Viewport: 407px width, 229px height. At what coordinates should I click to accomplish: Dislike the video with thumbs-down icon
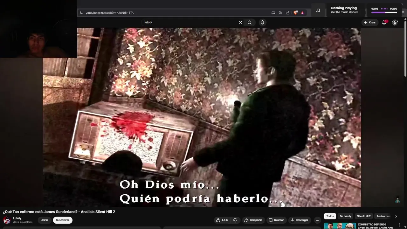coord(235,220)
